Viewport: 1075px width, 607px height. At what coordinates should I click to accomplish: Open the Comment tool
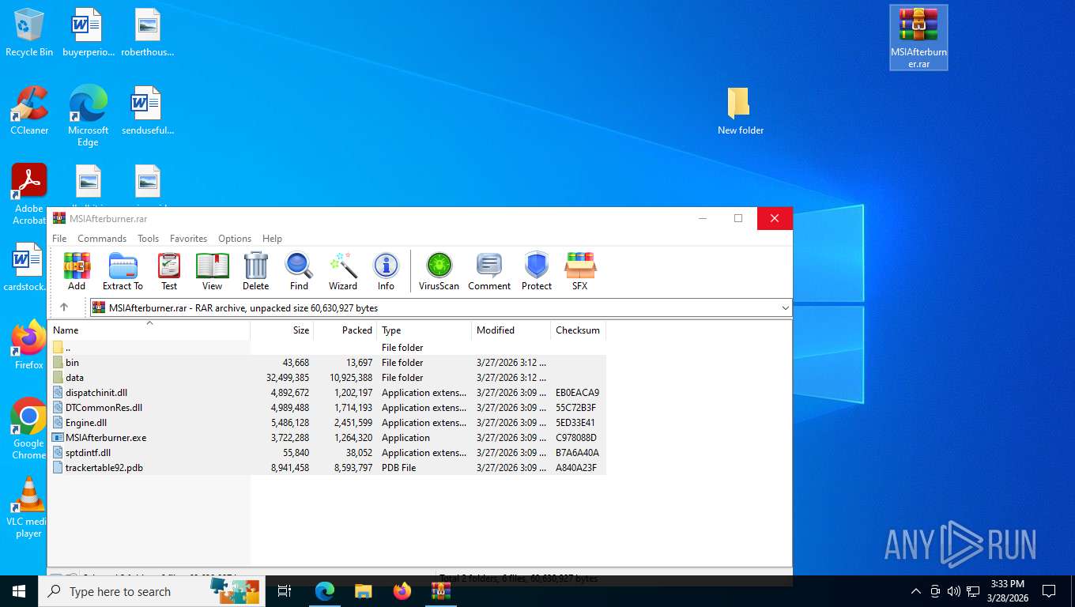coord(489,271)
